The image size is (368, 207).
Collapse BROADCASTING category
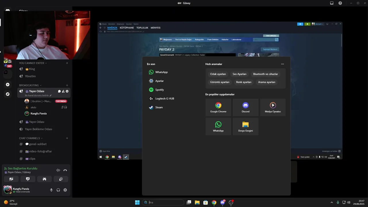[30, 85]
